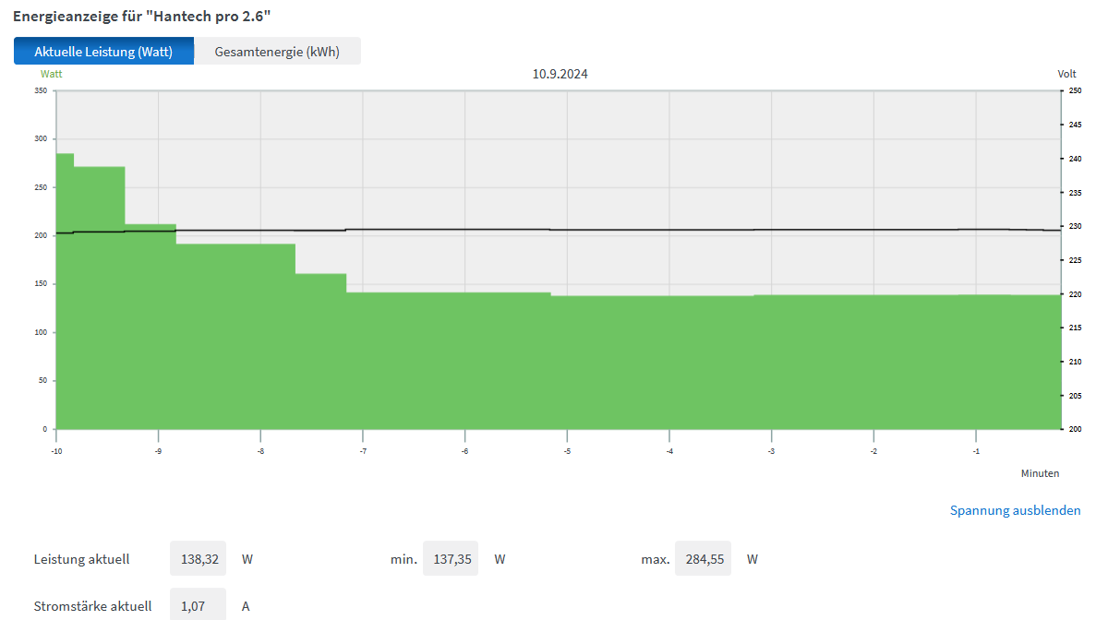This screenshot has height=620, width=1096.
Task: Click the chart date 10.9.2024
Action: tap(560, 74)
